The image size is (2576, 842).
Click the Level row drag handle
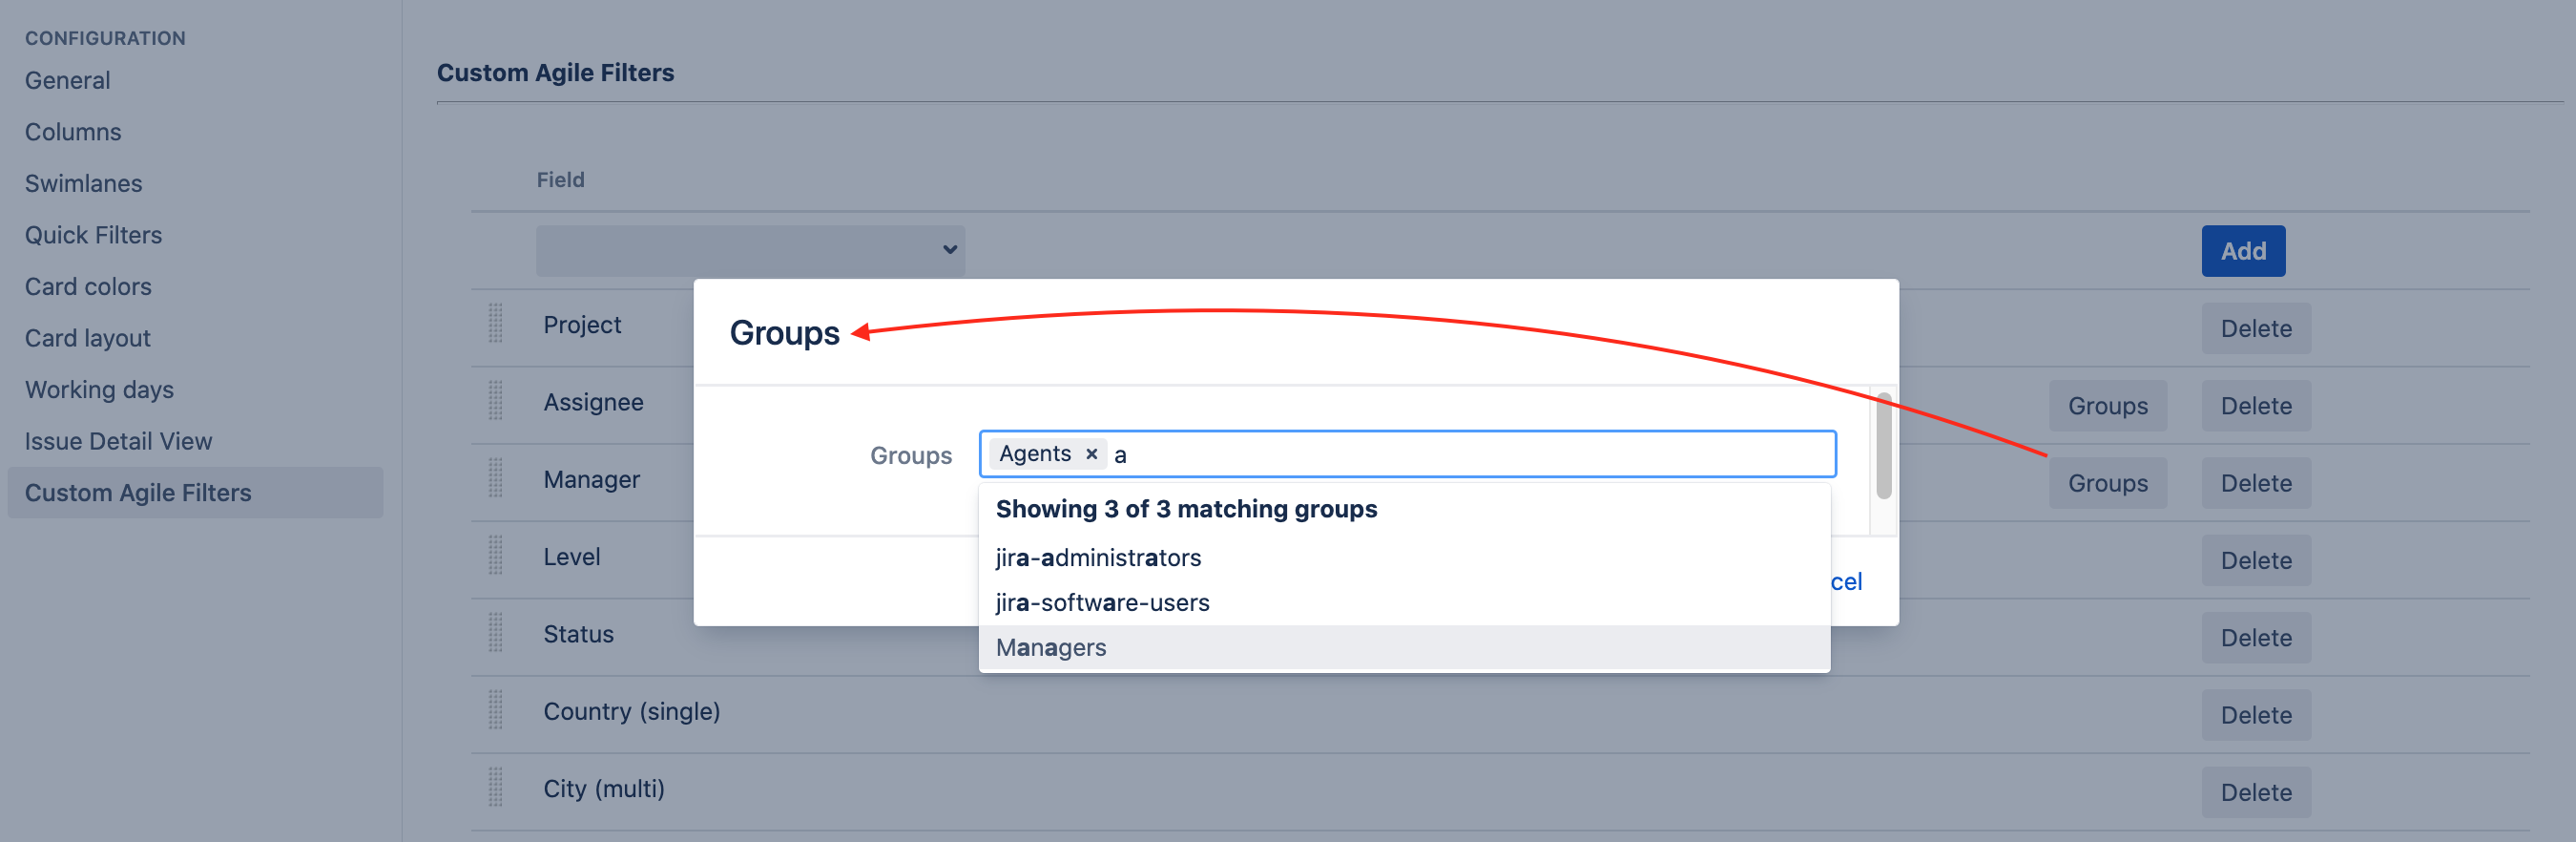[x=495, y=556]
